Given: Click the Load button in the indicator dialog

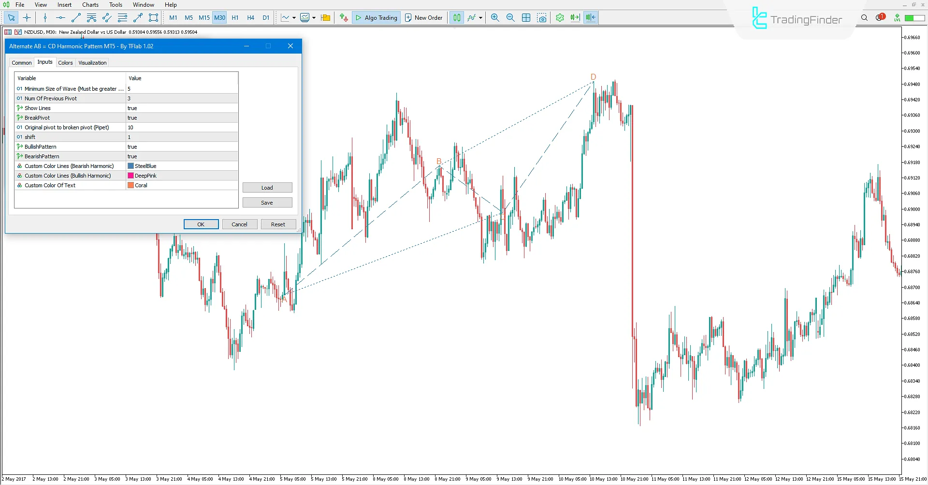Looking at the screenshot, I should tap(267, 187).
